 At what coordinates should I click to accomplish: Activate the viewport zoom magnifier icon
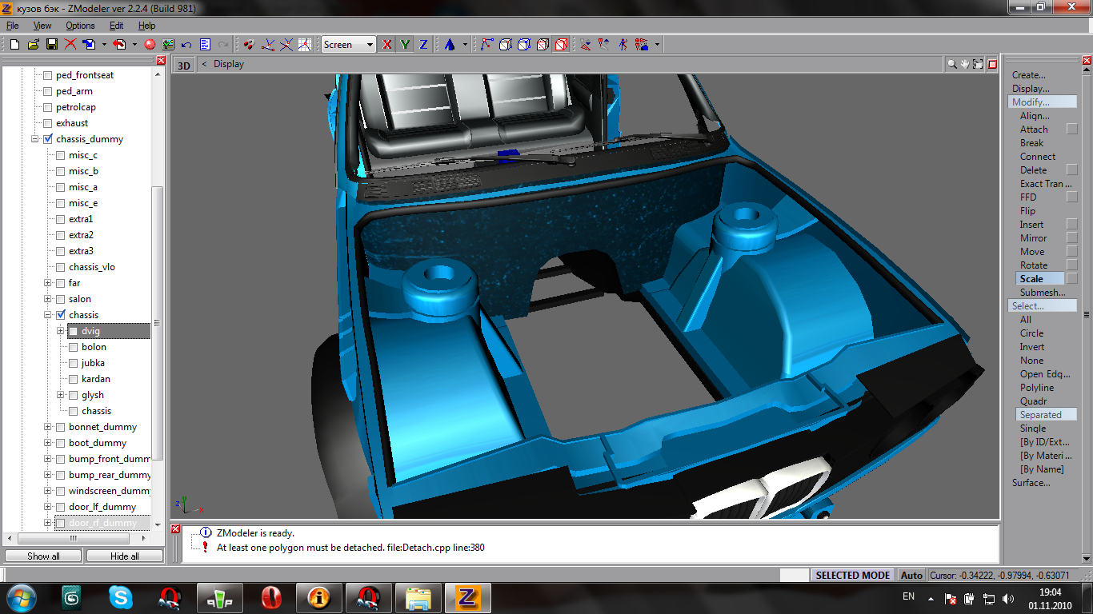(x=952, y=64)
